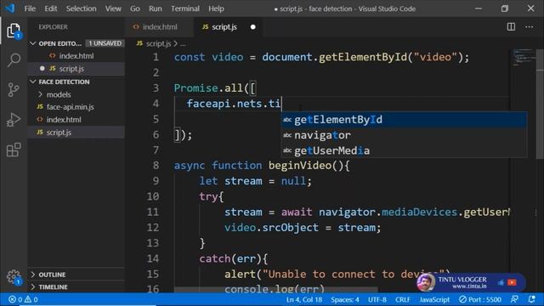Open face-api.min.js in the explorer
544x306 pixels.
coord(76,107)
